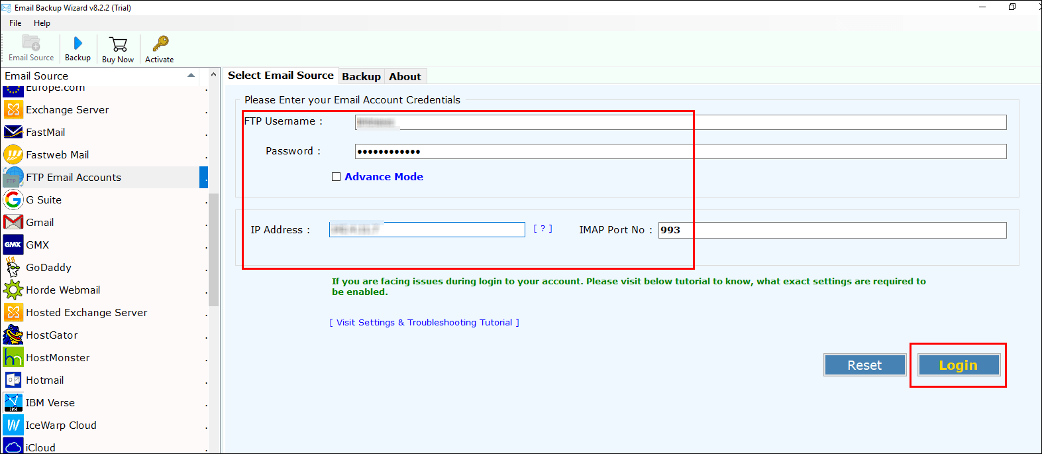Select IceWarp Cloud label in list
This screenshot has height=454, width=1042.
pos(61,426)
